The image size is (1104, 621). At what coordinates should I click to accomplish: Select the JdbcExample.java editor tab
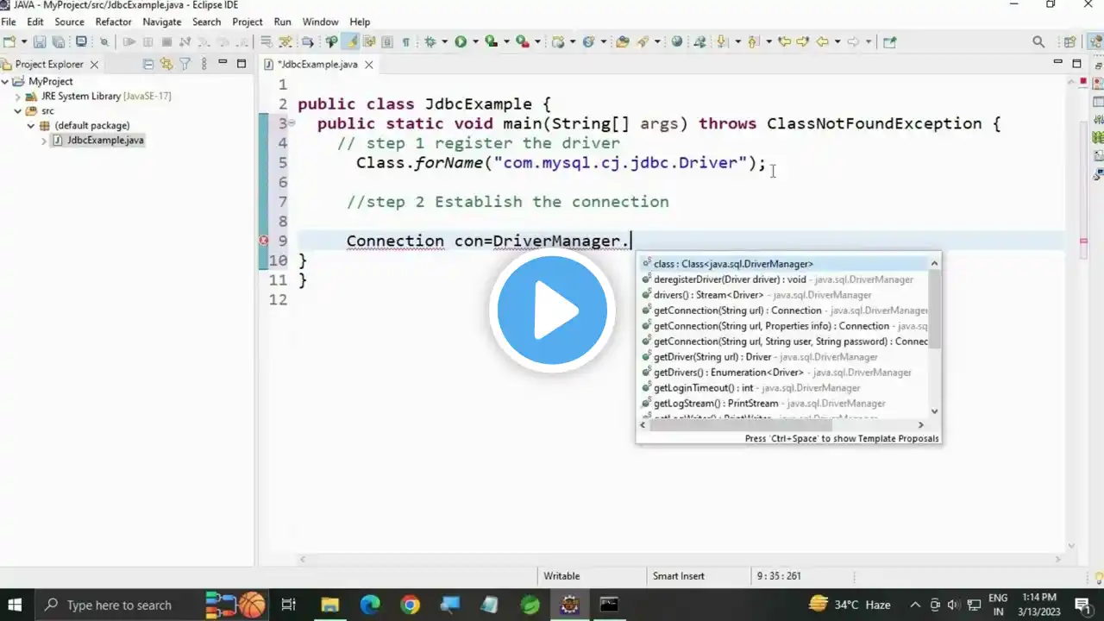point(313,65)
